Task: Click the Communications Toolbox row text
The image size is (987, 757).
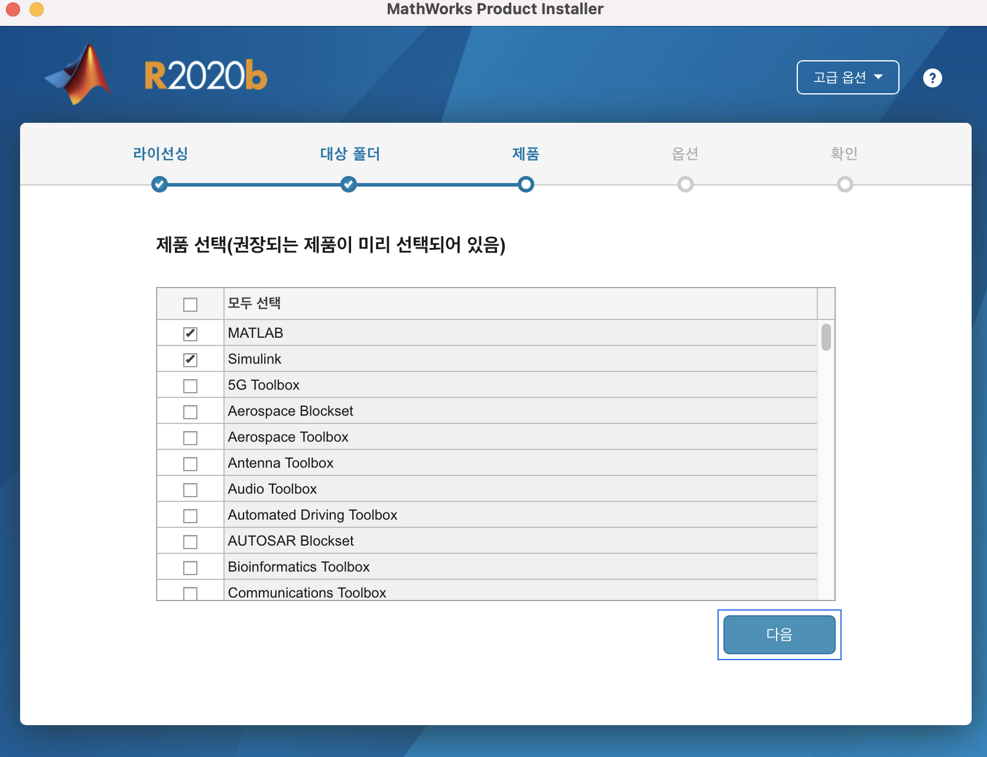Action: click(307, 593)
